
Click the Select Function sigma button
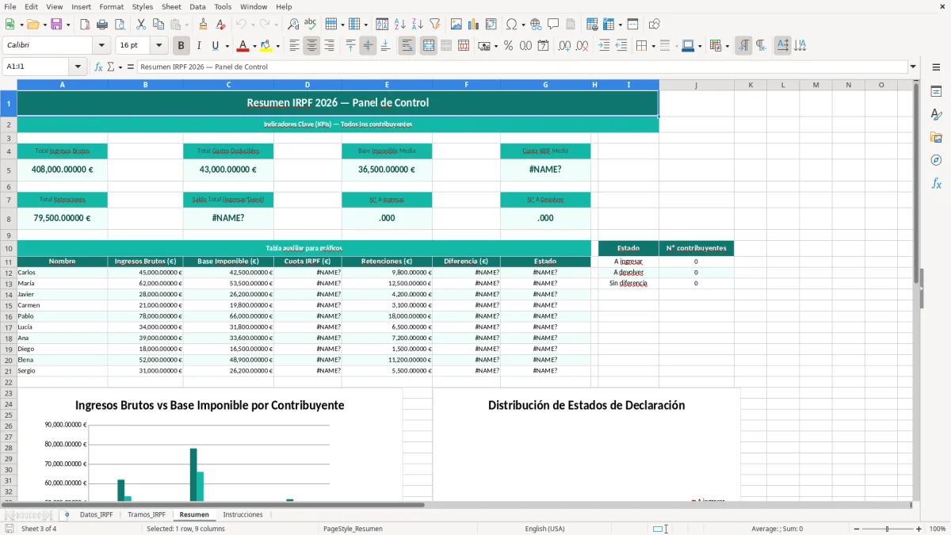pyautogui.click(x=111, y=67)
